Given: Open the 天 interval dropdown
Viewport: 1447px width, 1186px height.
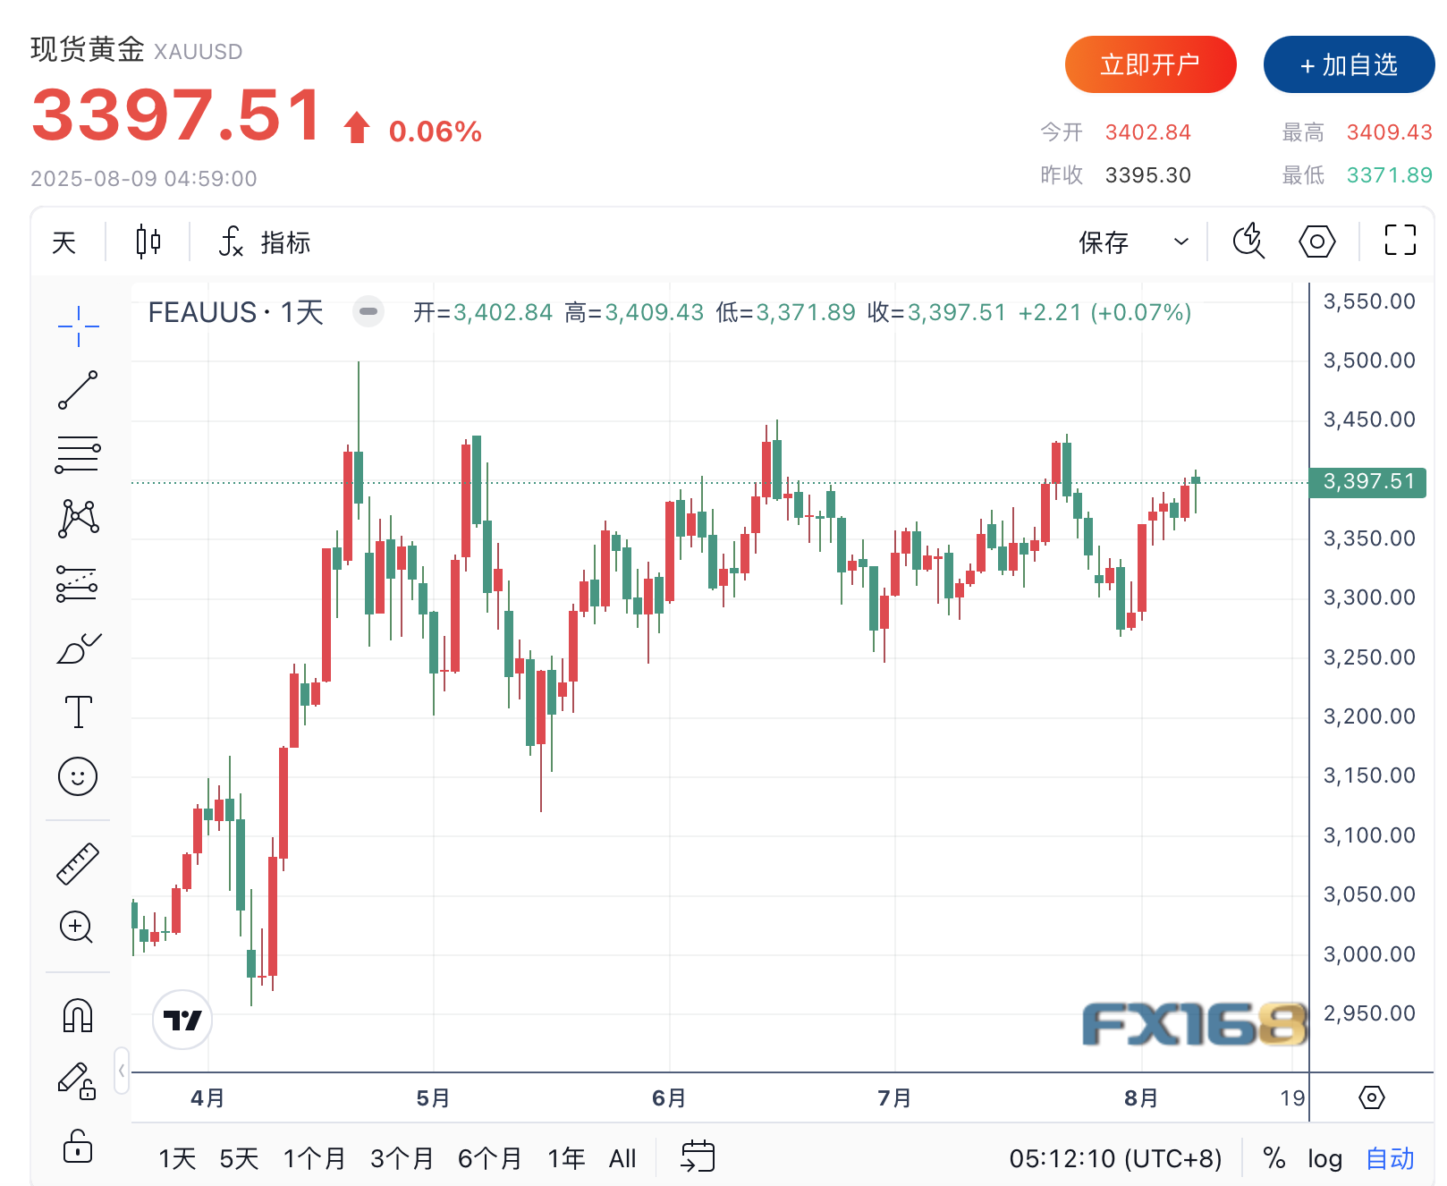Looking at the screenshot, I should pyautogui.click(x=64, y=241).
